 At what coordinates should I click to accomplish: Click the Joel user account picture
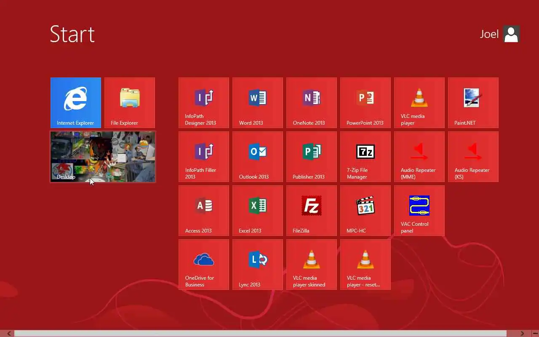point(512,34)
